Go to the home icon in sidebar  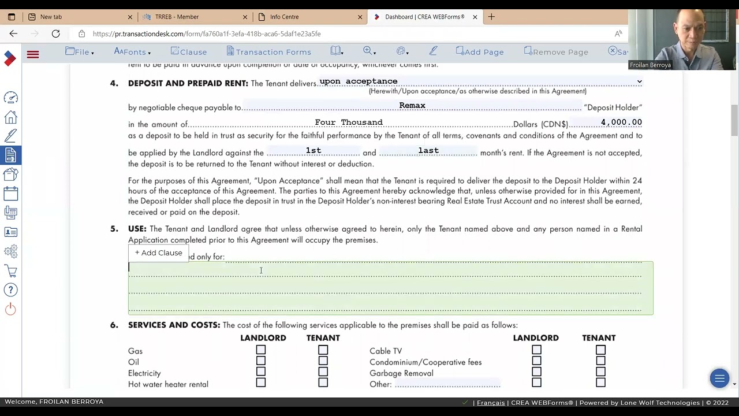pos(10,117)
